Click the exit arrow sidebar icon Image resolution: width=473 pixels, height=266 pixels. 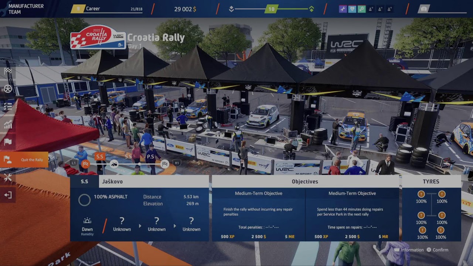pyautogui.click(x=8, y=195)
